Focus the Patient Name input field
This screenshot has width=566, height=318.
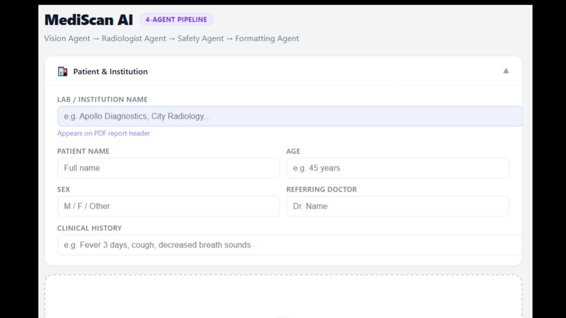168,168
